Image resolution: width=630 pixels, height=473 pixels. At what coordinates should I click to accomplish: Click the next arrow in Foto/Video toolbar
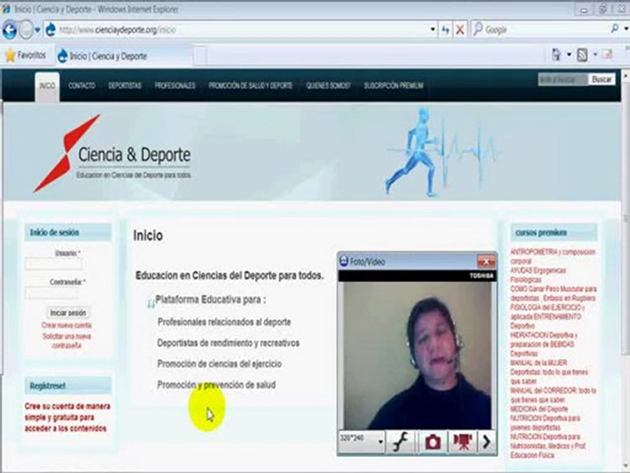click(486, 442)
